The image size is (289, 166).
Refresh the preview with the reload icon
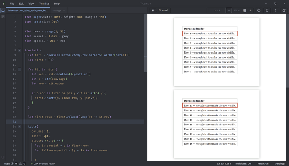pyautogui.click(x=267, y=10)
